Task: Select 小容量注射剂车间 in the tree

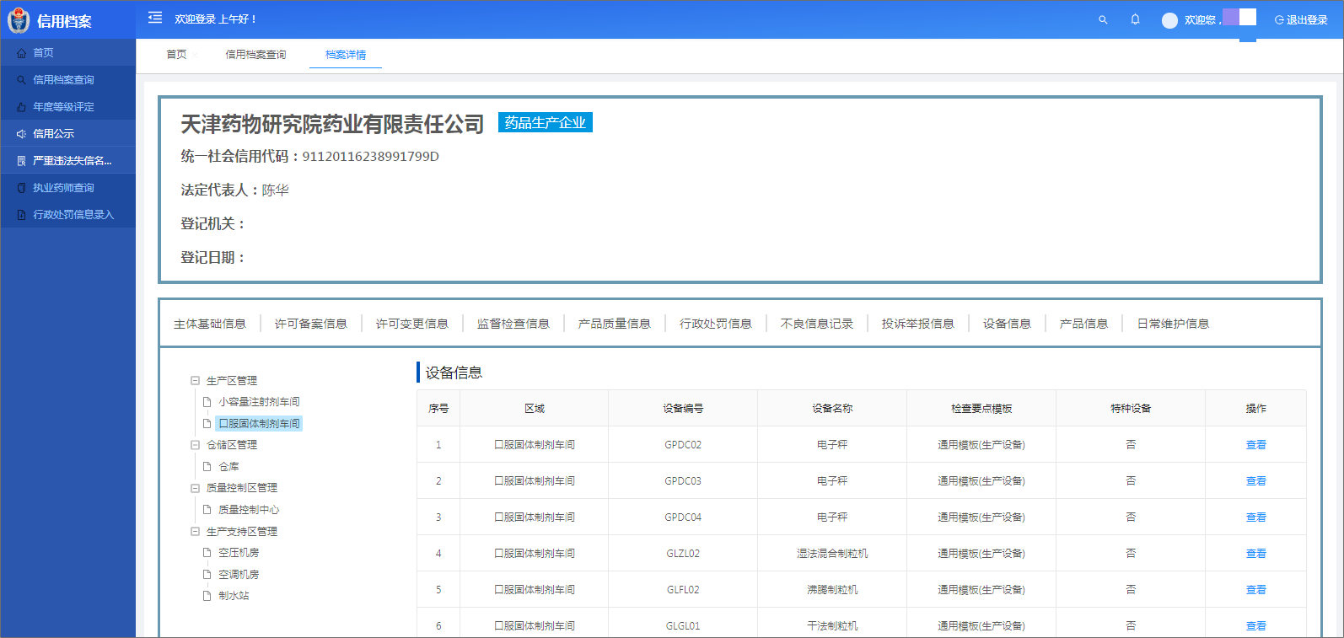Action: tap(259, 402)
